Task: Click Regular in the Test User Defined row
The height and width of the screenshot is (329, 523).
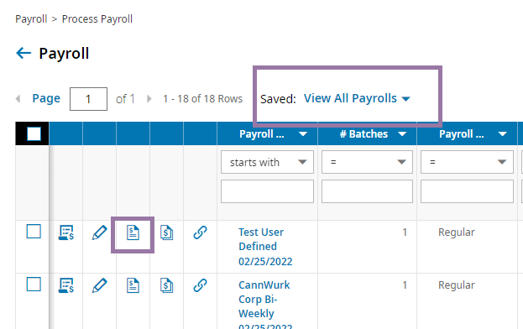Action: 457,232
